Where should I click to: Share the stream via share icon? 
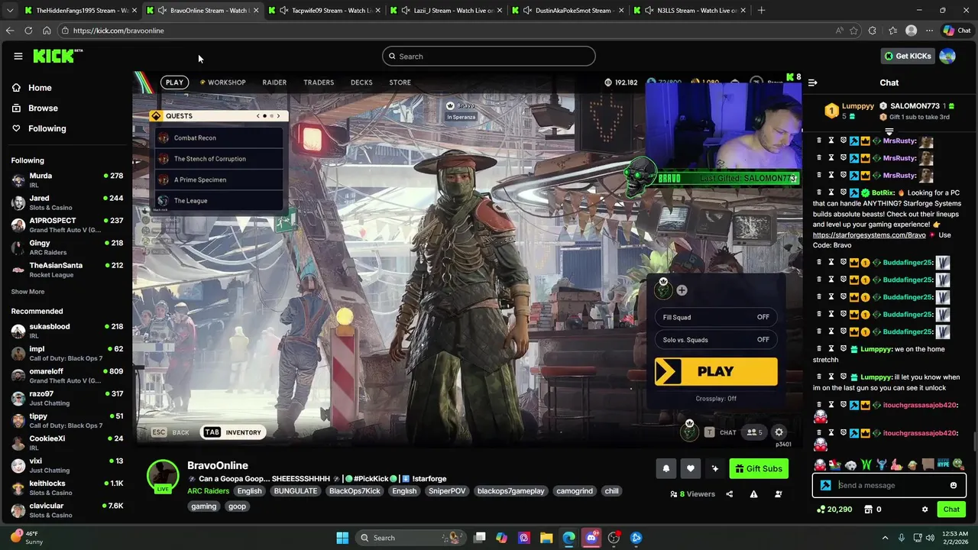729,494
